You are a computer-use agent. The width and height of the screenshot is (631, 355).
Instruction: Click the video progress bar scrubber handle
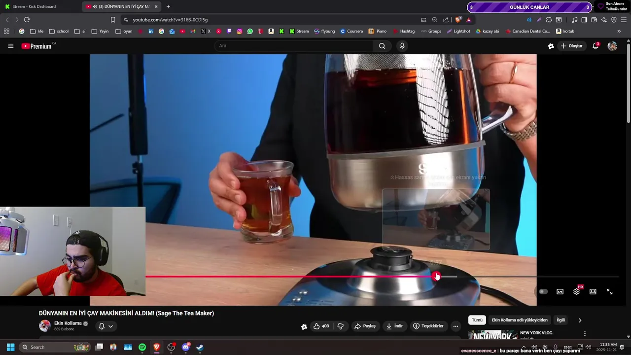(x=436, y=277)
